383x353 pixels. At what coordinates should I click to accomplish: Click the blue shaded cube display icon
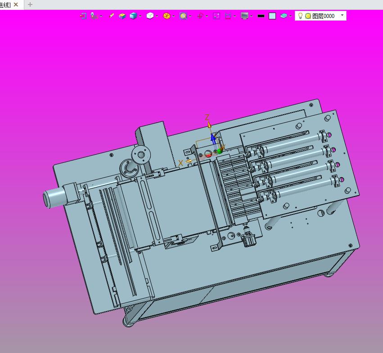click(x=133, y=16)
